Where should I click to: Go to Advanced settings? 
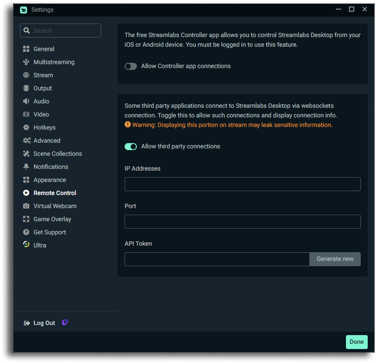47,141
